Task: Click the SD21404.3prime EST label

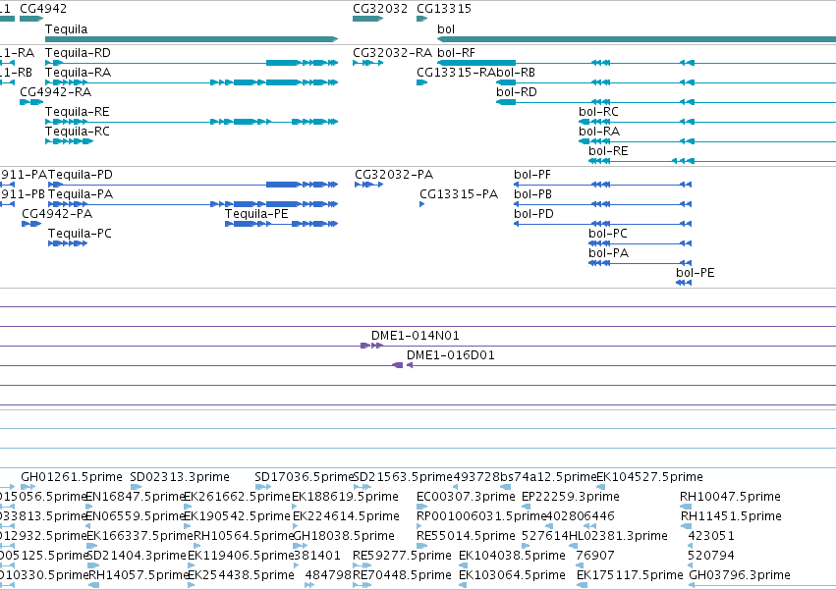Action: (x=136, y=556)
